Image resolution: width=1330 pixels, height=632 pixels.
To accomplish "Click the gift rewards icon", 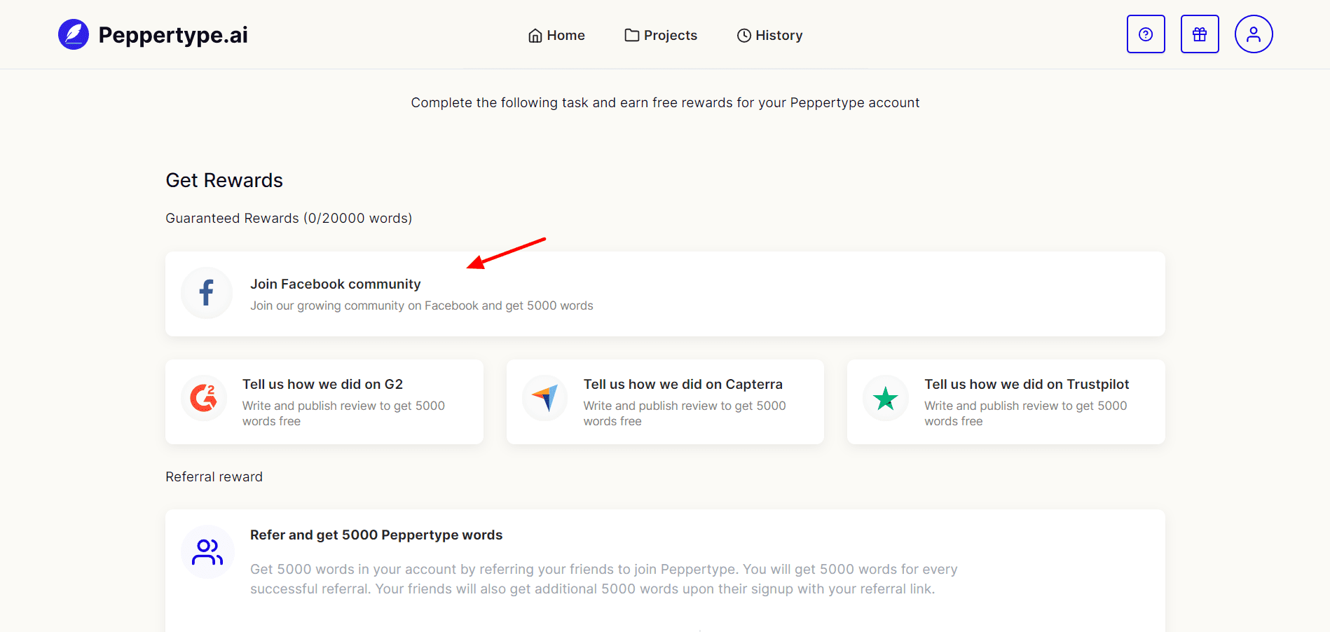I will coord(1200,34).
